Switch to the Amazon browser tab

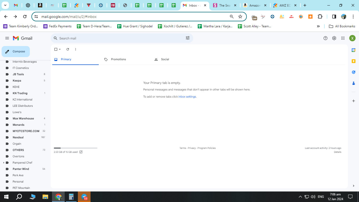click(x=255, y=6)
